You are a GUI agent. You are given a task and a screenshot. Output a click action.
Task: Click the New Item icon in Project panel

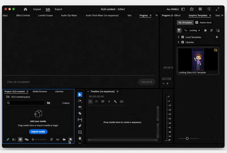click(x=70, y=139)
